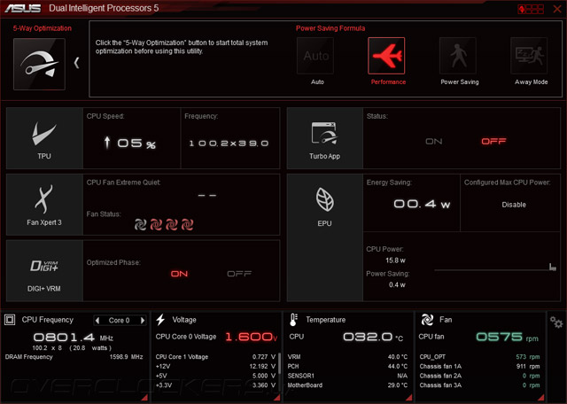This screenshot has height=404, width=567.
Task: Click the Temperature thermometer icon
Action: (293, 320)
